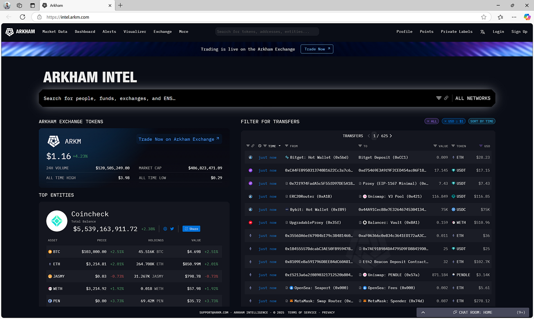This screenshot has width=534, height=319.
Task: Click the link icon in the main search bar
Action: (x=446, y=98)
